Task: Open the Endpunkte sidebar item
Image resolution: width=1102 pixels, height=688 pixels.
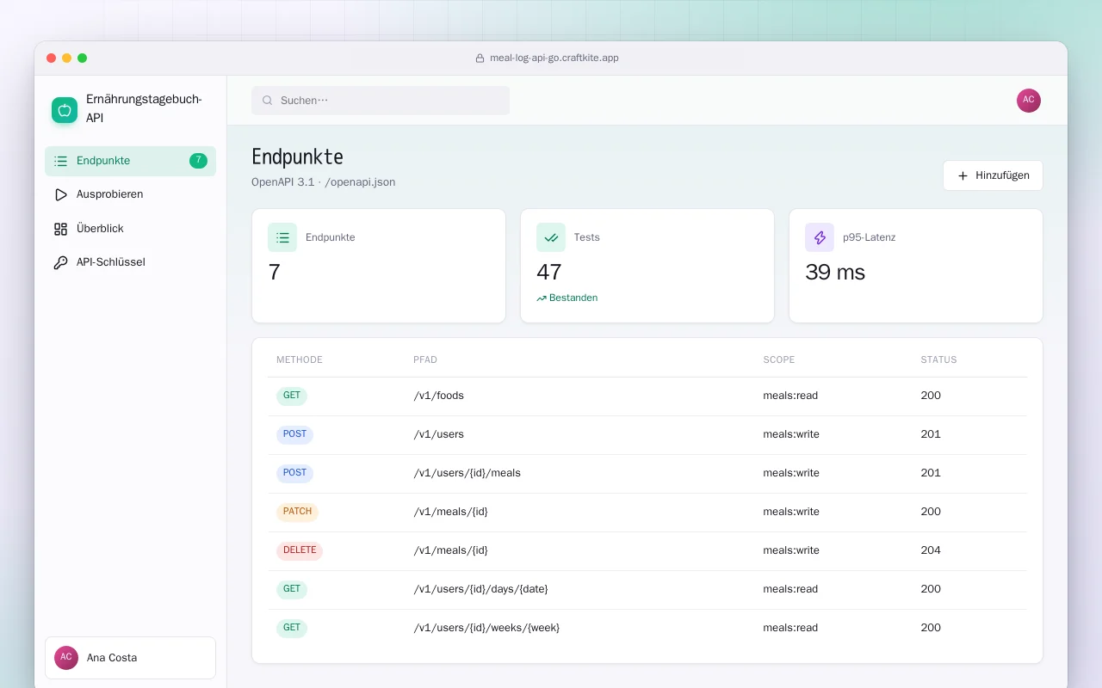Action: click(x=130, y=161)
